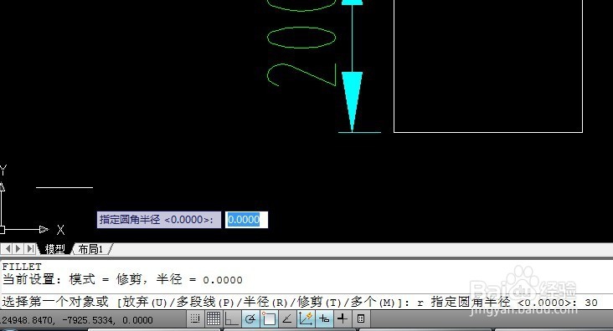Click the FILLET command history line

(22, 267)
